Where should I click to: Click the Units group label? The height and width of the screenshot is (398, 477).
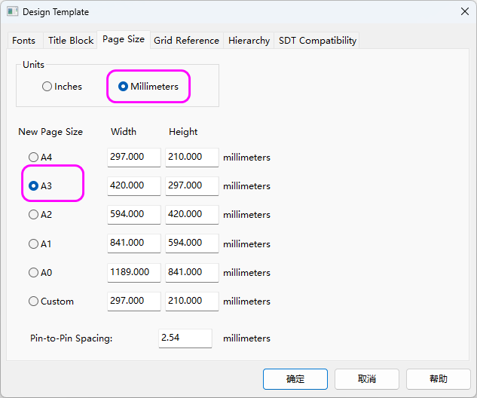(33, 65)
